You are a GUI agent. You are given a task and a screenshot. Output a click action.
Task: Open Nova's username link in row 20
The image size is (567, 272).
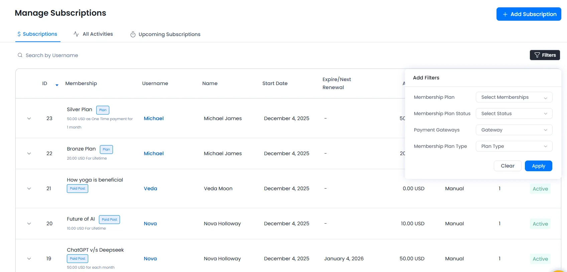150,224
